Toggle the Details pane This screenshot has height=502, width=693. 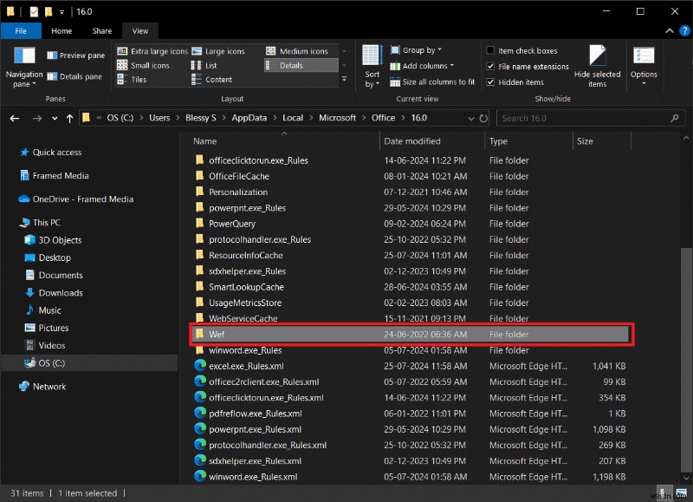[x=74, y=76]
